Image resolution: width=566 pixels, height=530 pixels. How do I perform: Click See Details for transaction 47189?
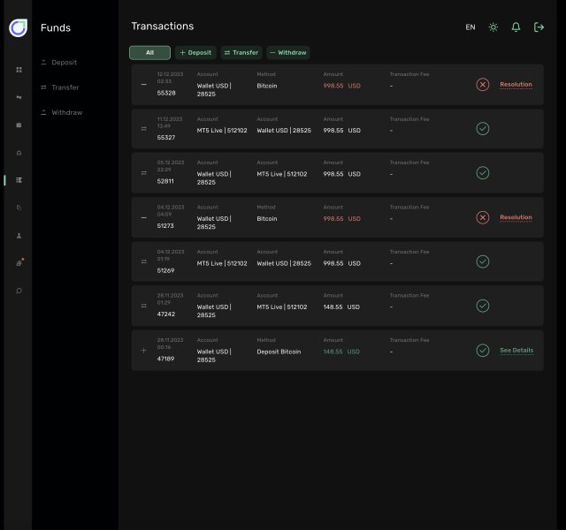coord(516,351)
